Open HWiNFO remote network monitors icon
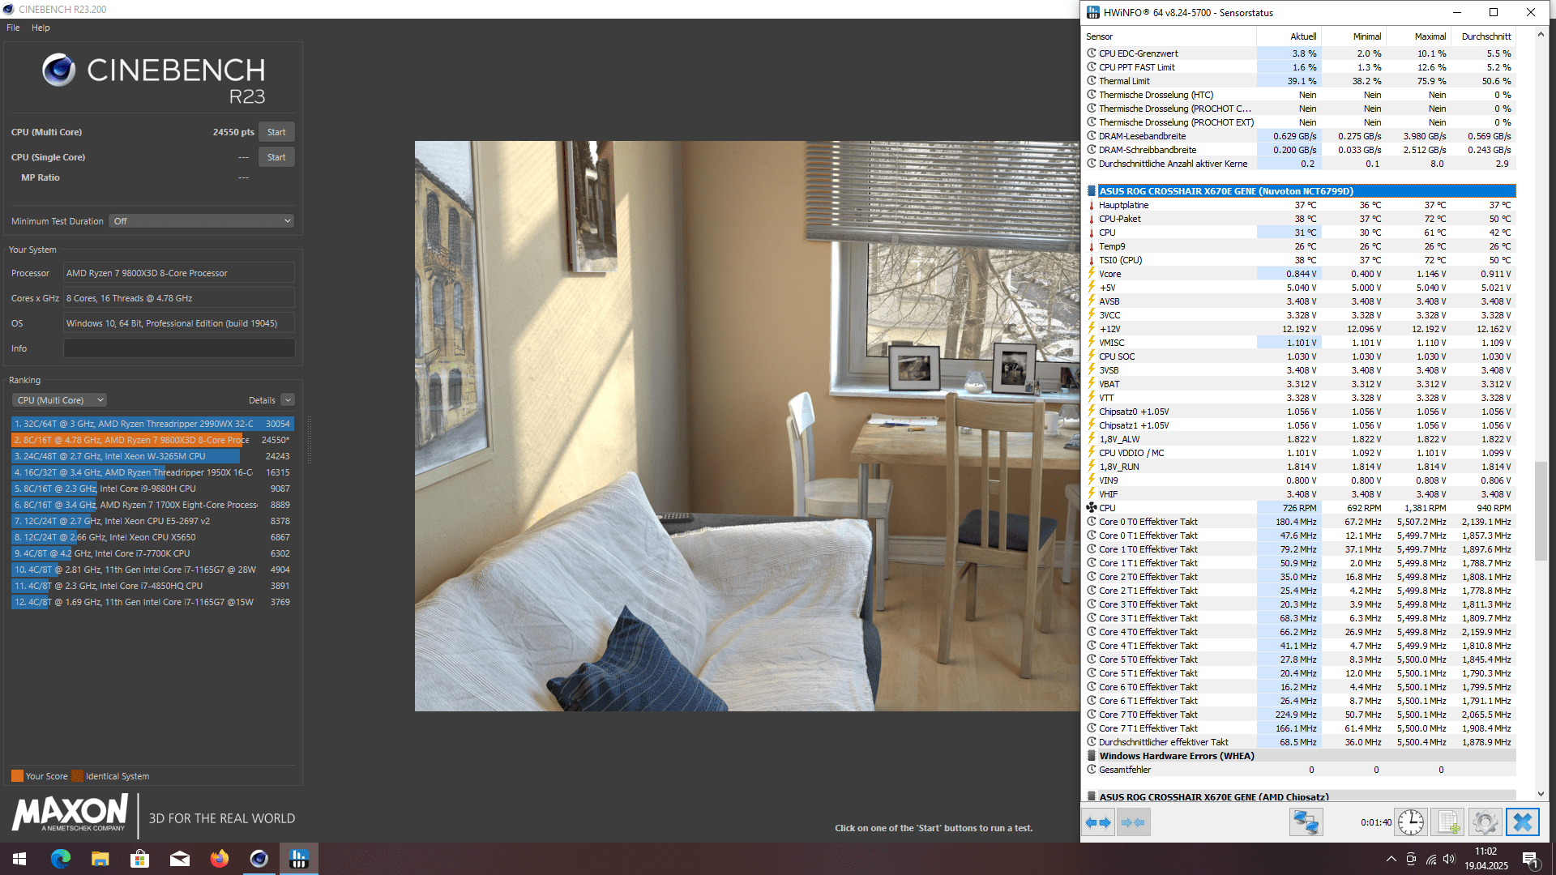This screenshot has width=1556, height=875. pos(1306,822)
